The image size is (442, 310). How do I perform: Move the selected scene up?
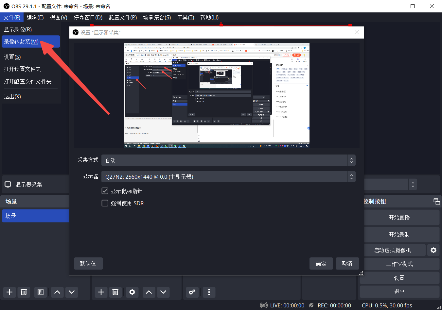tap(57, 292)
